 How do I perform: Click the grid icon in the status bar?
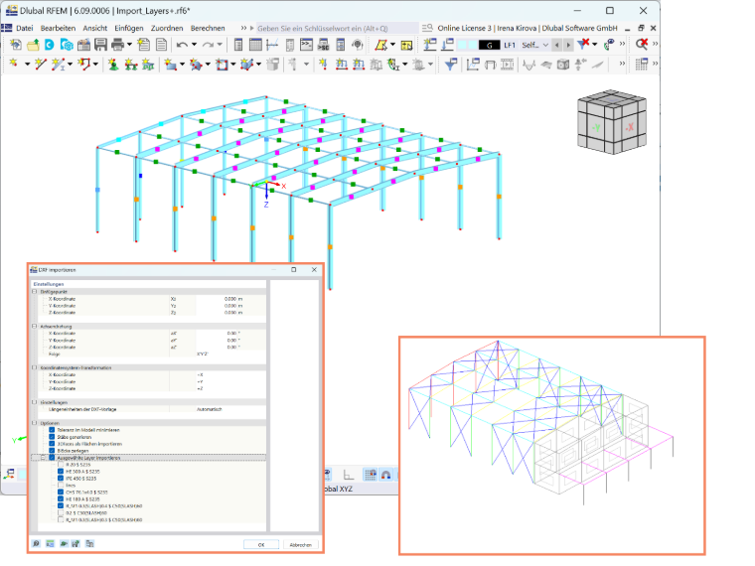370,475
